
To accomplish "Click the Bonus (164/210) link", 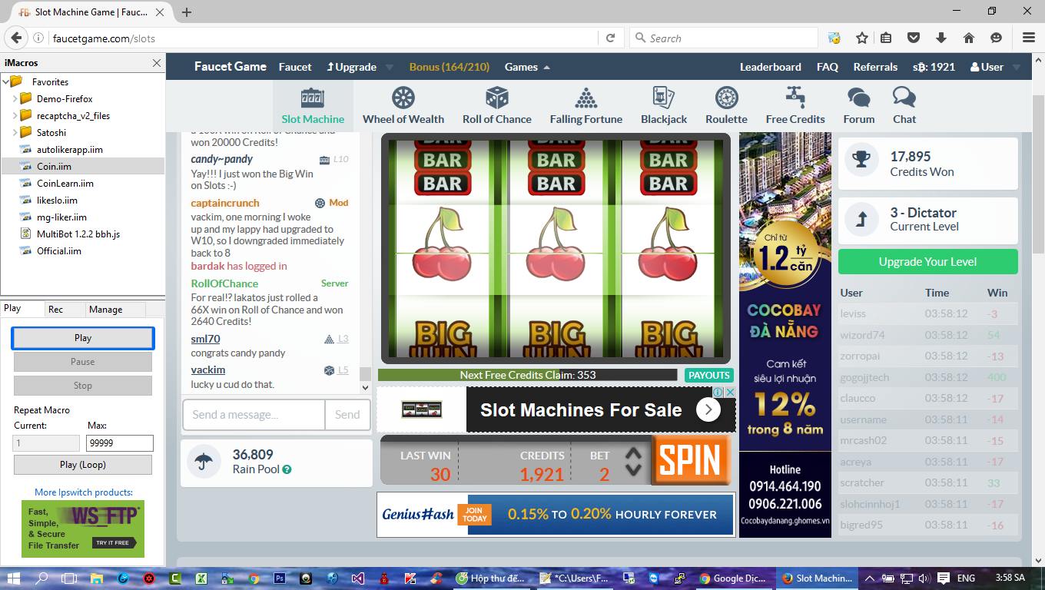I will click(450, 67).
